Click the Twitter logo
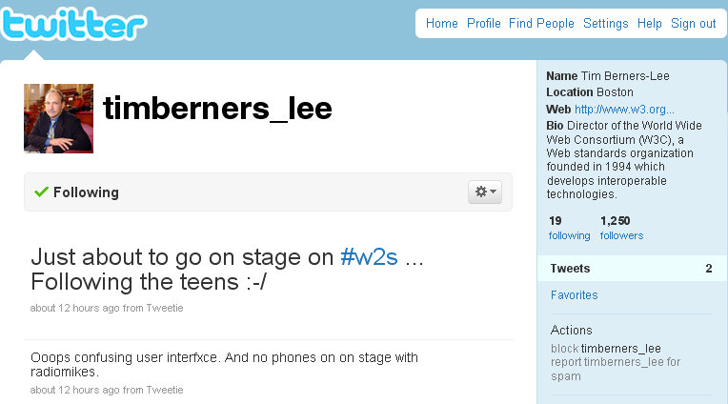 73,24
